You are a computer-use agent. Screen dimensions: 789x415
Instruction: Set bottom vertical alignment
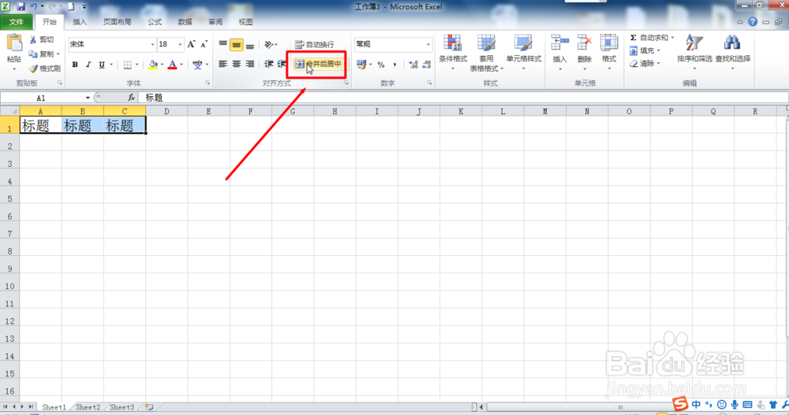(x=250, y=45)
